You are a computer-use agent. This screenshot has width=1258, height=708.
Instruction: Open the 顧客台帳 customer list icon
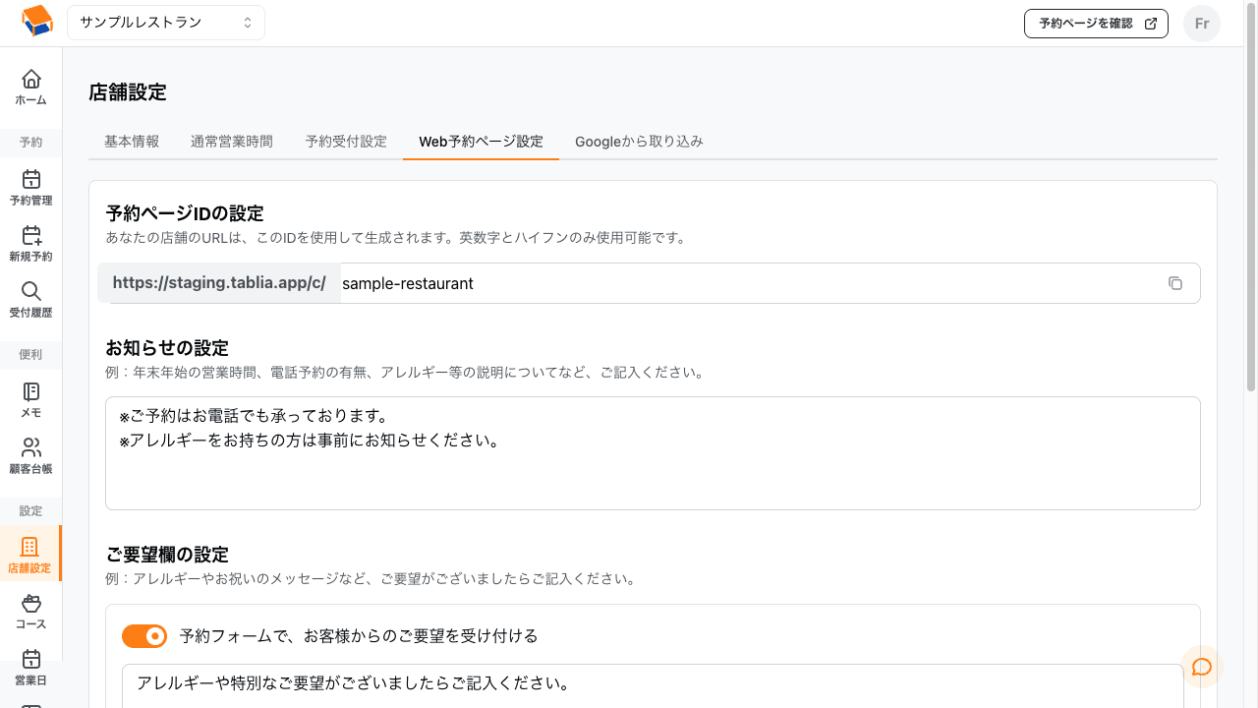(x=30, y=455)
